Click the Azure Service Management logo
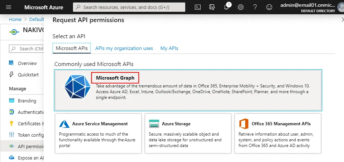Viewport: 344px width, 162px height. (x=64, y=124)
